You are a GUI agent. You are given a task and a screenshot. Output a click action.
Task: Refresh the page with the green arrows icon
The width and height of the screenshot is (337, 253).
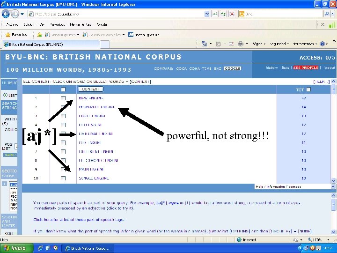pyautogui.click(x=223, y=14)
